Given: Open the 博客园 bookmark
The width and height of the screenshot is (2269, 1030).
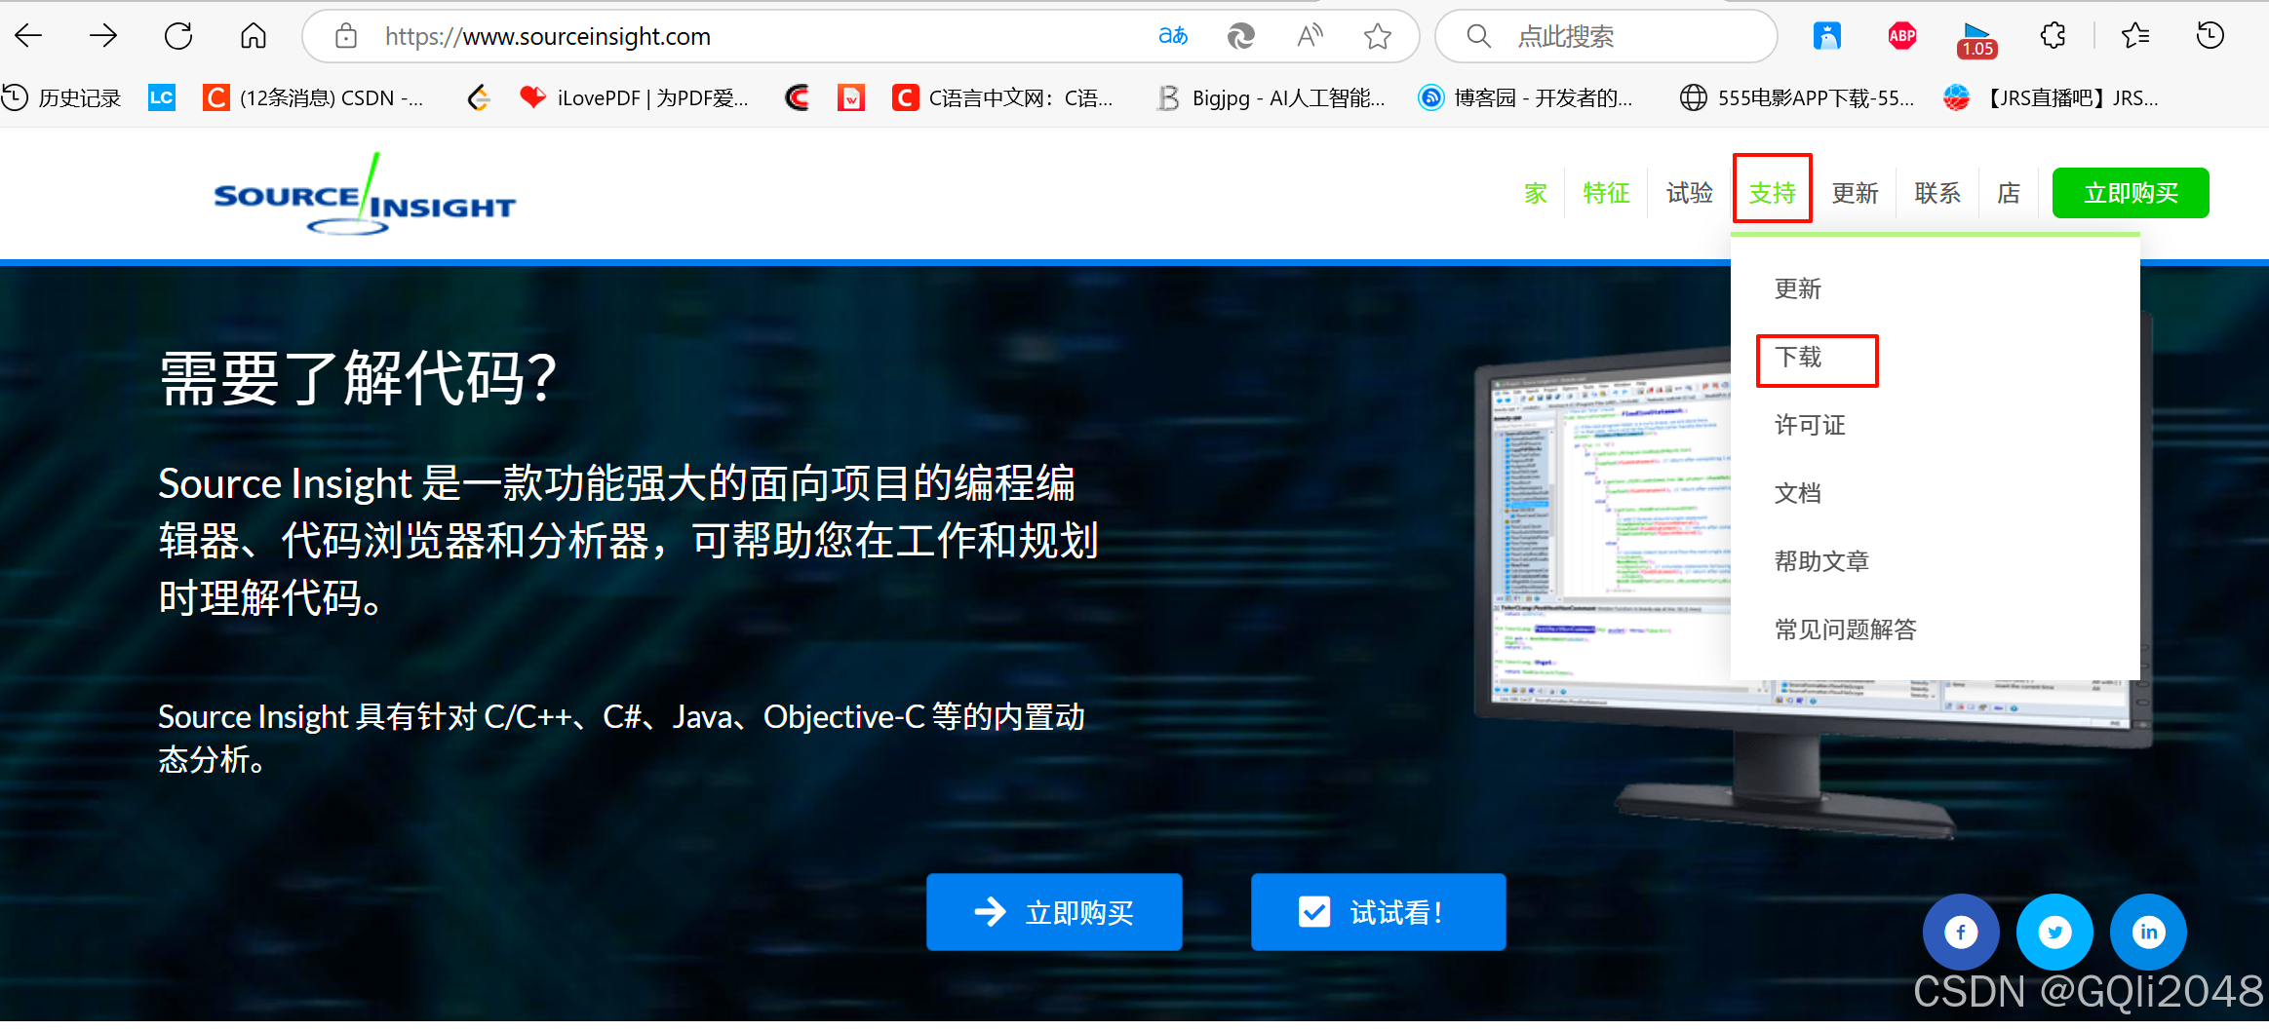Looking at the screenshot, I should [x=1525, y=97].
